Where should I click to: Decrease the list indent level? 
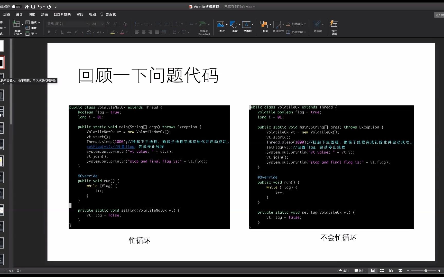click(160, 24)
